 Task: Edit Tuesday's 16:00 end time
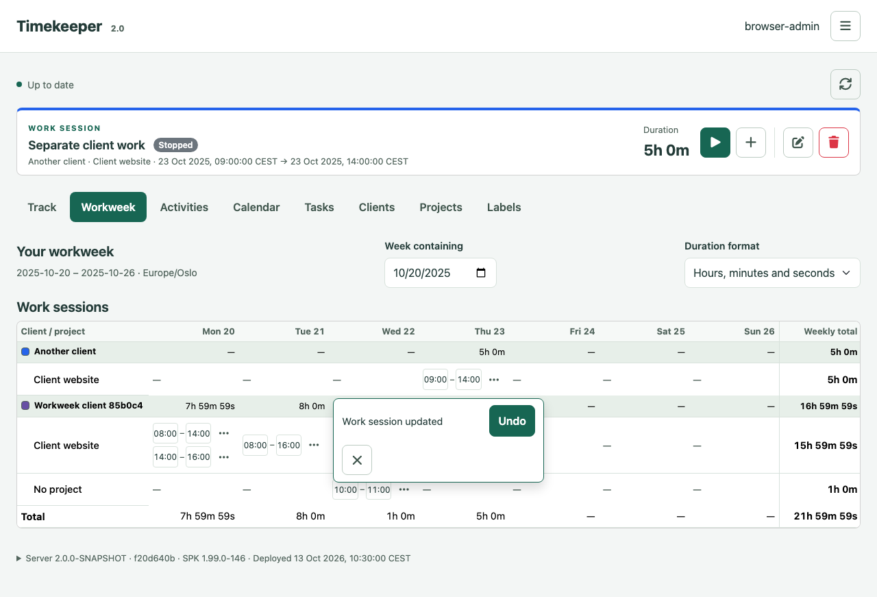(x=288, y=445)
